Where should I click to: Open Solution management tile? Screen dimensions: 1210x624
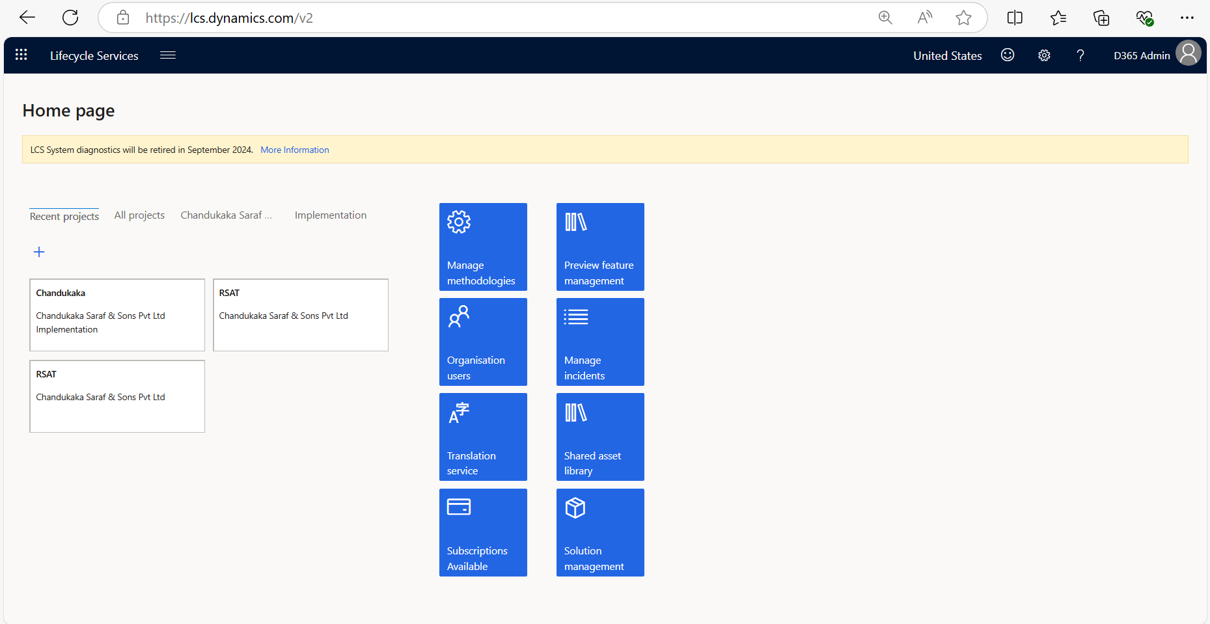pyautogui.click(x=600, y=532)
